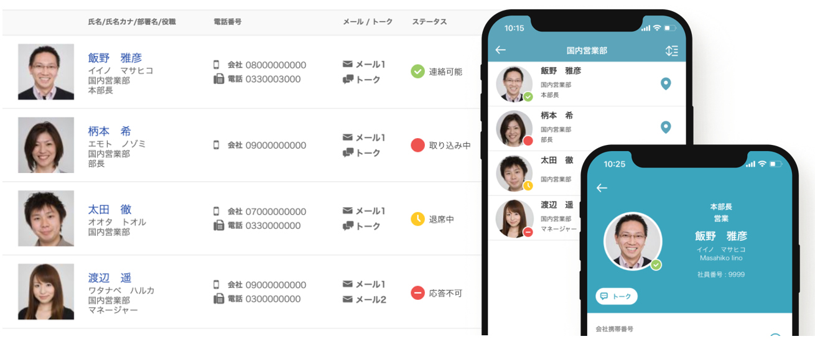
Task: Tap location pin for 飯野 雅彦 on phone
Action: tap(665, 83)
